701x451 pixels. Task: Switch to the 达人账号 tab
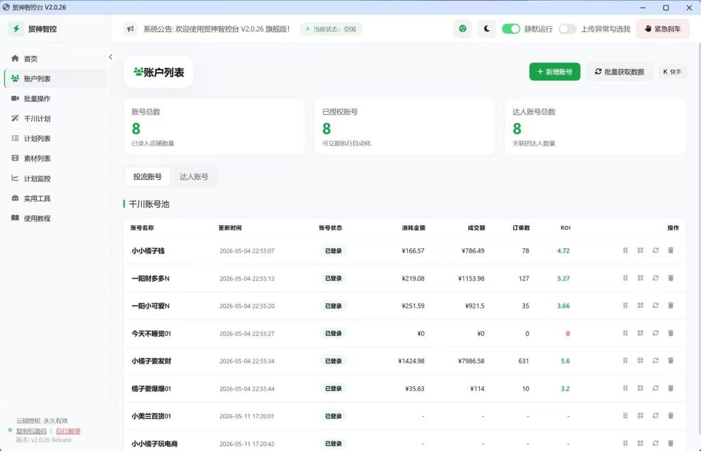coord(194,177)
